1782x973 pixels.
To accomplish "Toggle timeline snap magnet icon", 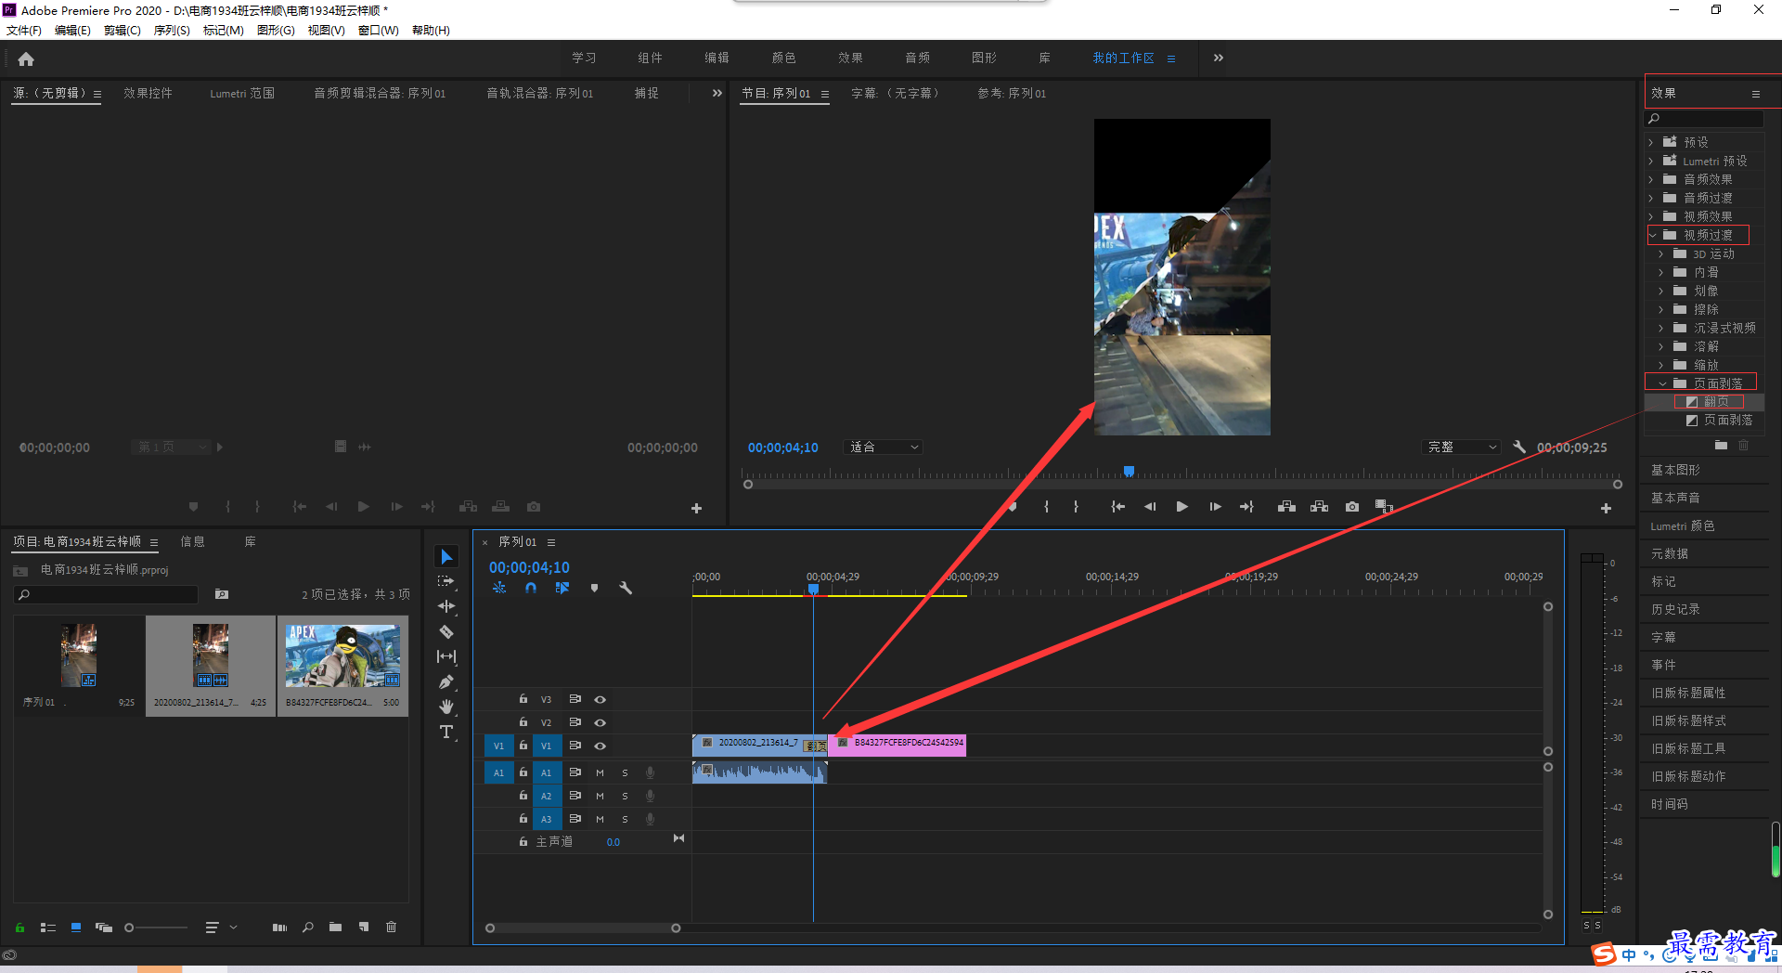I will (x=531, y=588).
